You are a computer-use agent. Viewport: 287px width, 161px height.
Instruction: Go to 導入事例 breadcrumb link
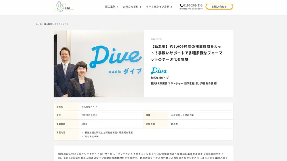48,24
